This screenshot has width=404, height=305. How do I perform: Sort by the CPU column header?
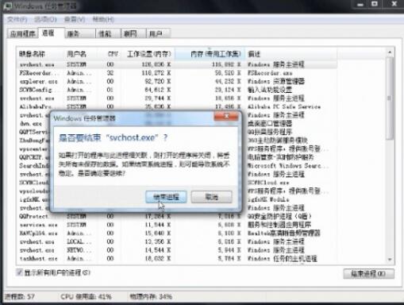[x=110, y=54]
